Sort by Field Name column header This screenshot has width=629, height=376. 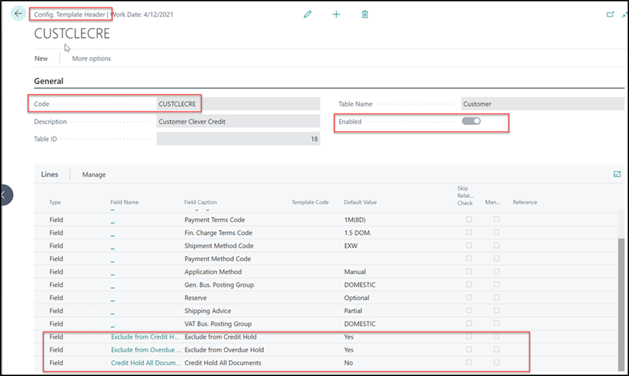pyautogui.click(x=124, y=202)
